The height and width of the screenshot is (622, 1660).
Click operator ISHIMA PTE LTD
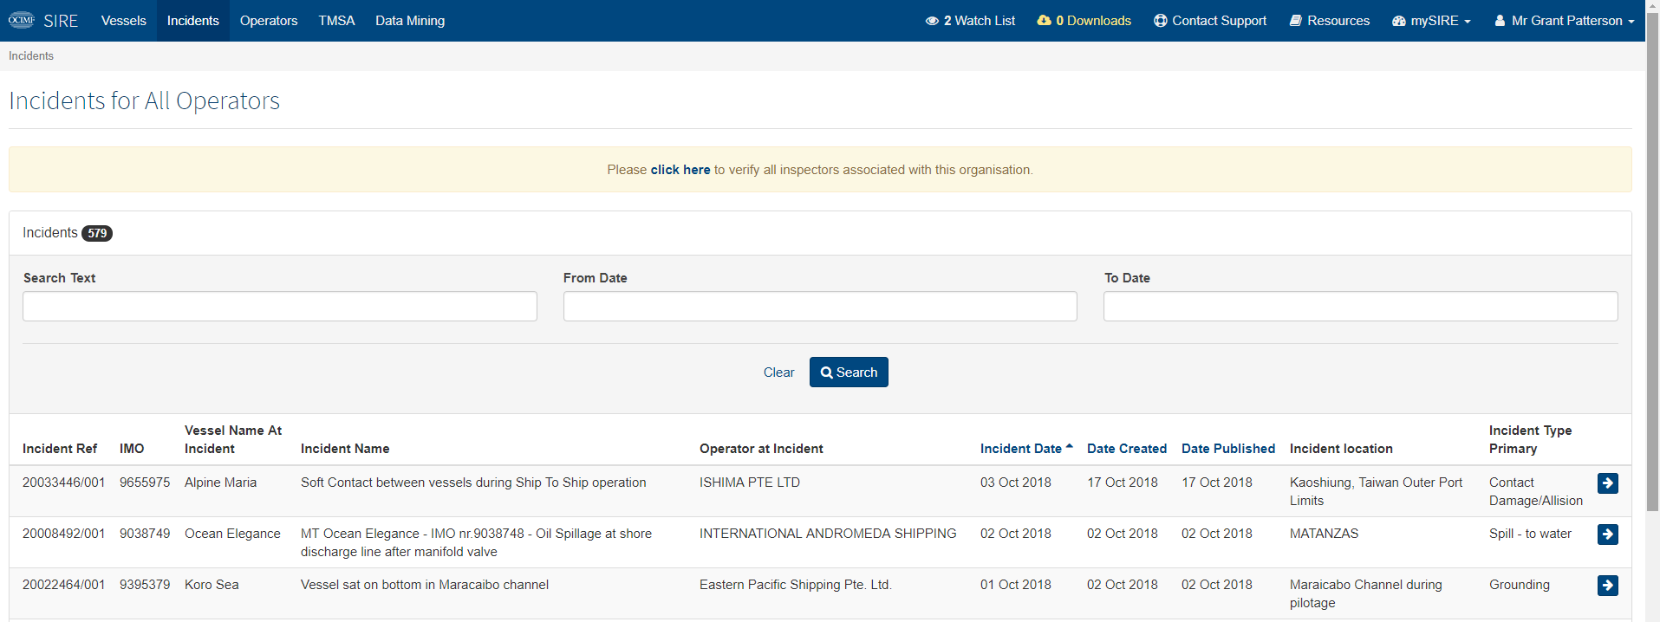[x=750, y=483]
